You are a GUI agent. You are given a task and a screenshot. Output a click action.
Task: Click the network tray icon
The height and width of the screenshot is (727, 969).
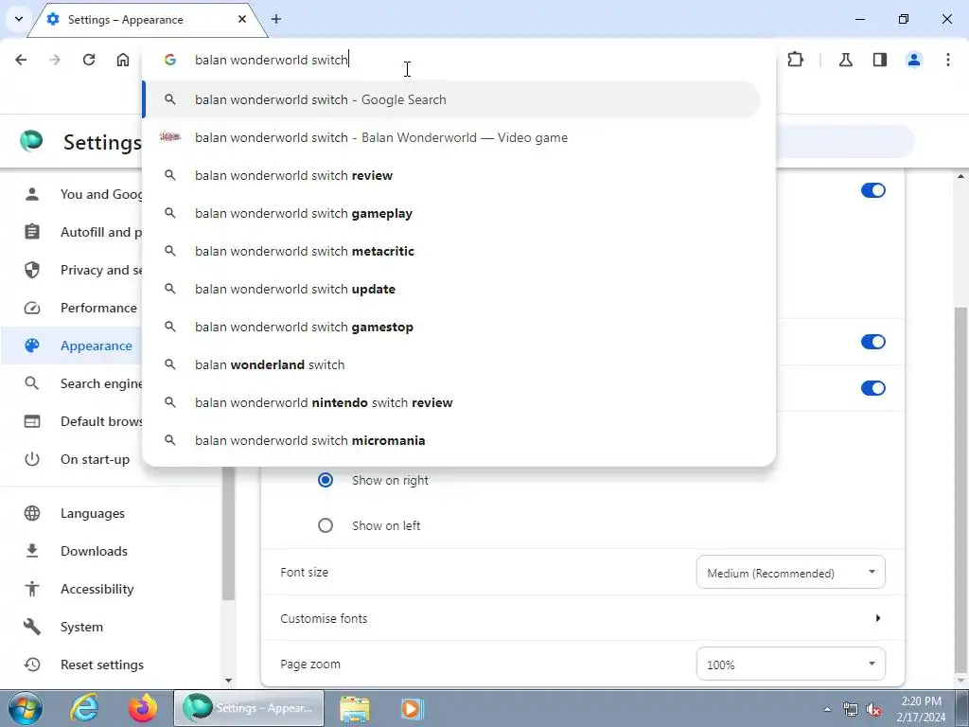[x=851, y=709]
